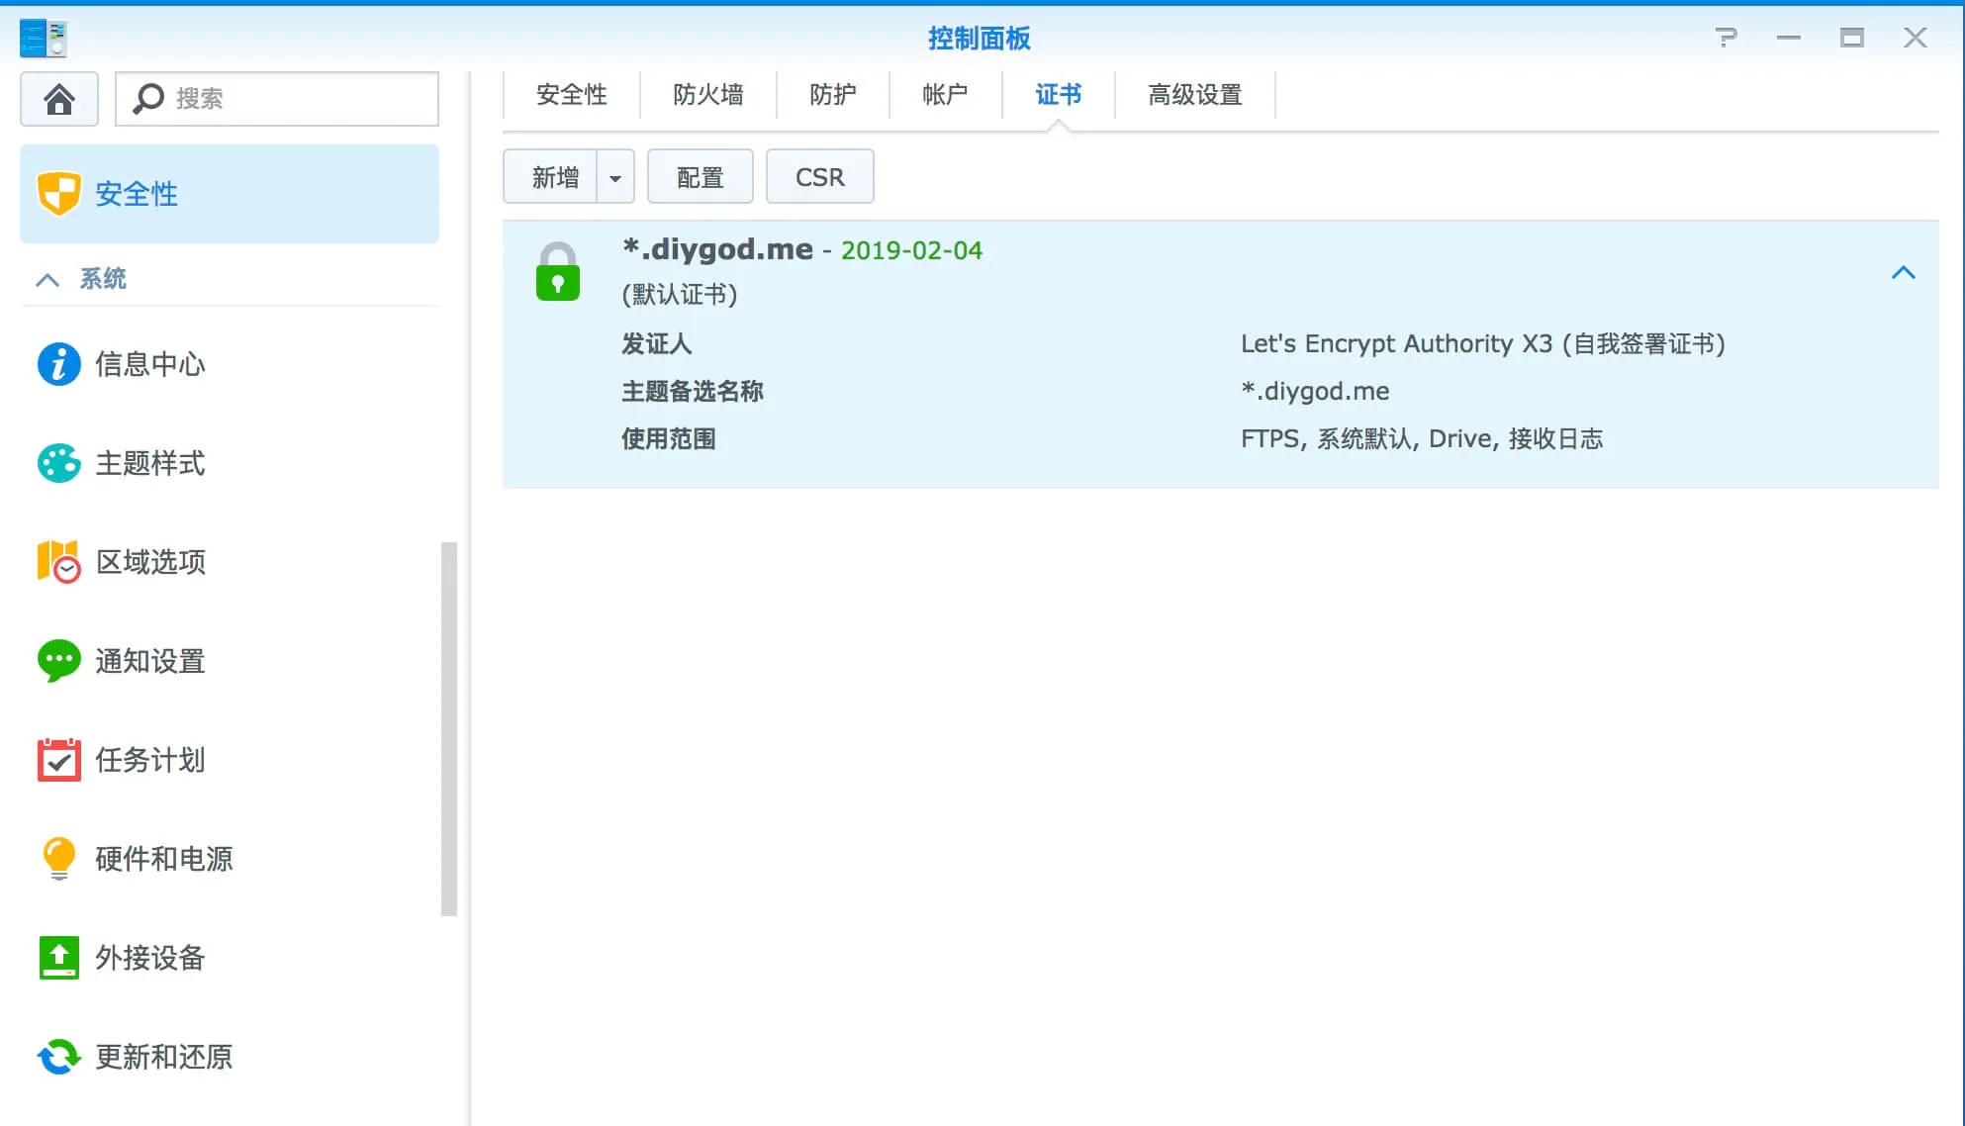Click the 配置 button
Screen dimensions: 1965x1126
[x=700, y=177]
